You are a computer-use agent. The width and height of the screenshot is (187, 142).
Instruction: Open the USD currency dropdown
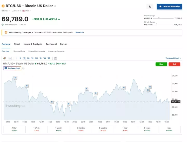[27, 11]
